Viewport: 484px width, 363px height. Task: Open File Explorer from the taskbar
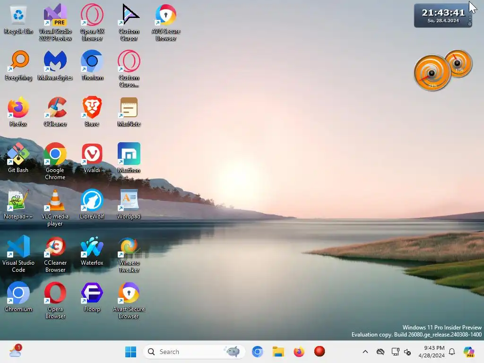coord(278,352)
